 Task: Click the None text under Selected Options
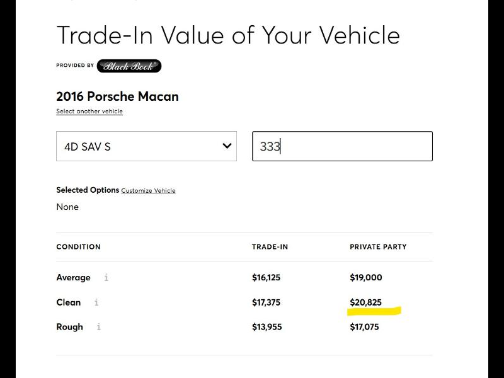coord(67,207)
